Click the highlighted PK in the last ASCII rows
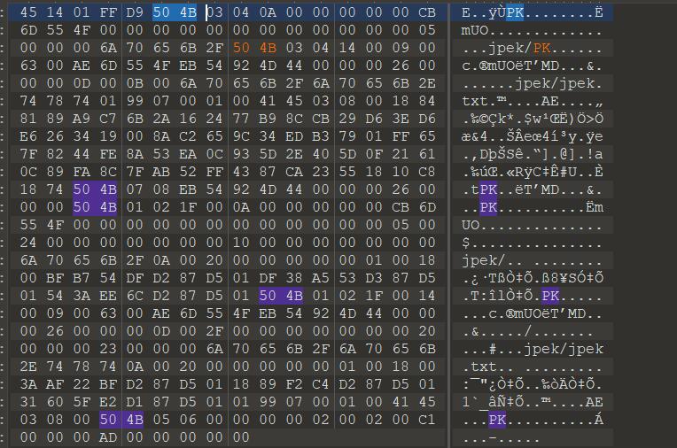Image resolution: width=677 pixels, height=448 pixels. 497,420
